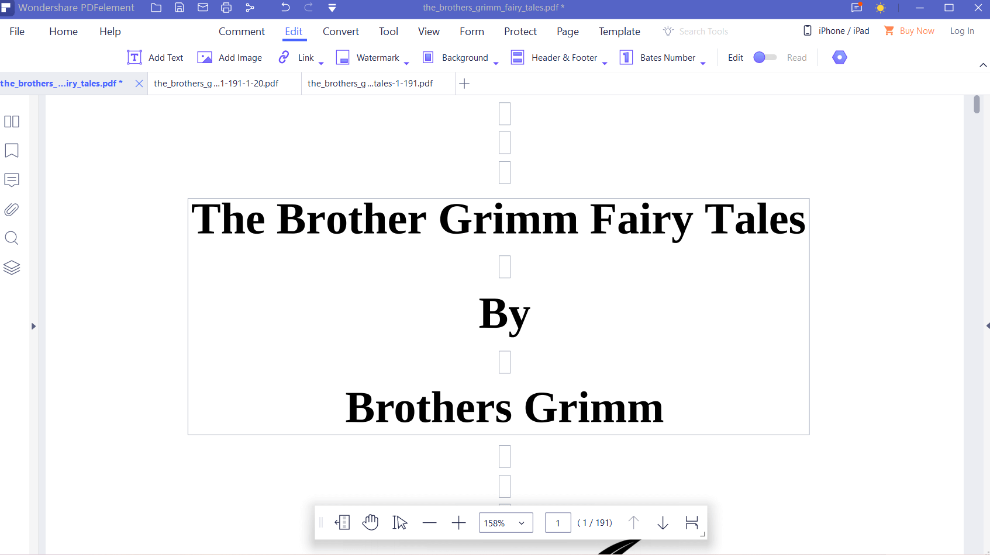Open the 158% zoom level dropdown
The image size is (990, 555).
505,523
